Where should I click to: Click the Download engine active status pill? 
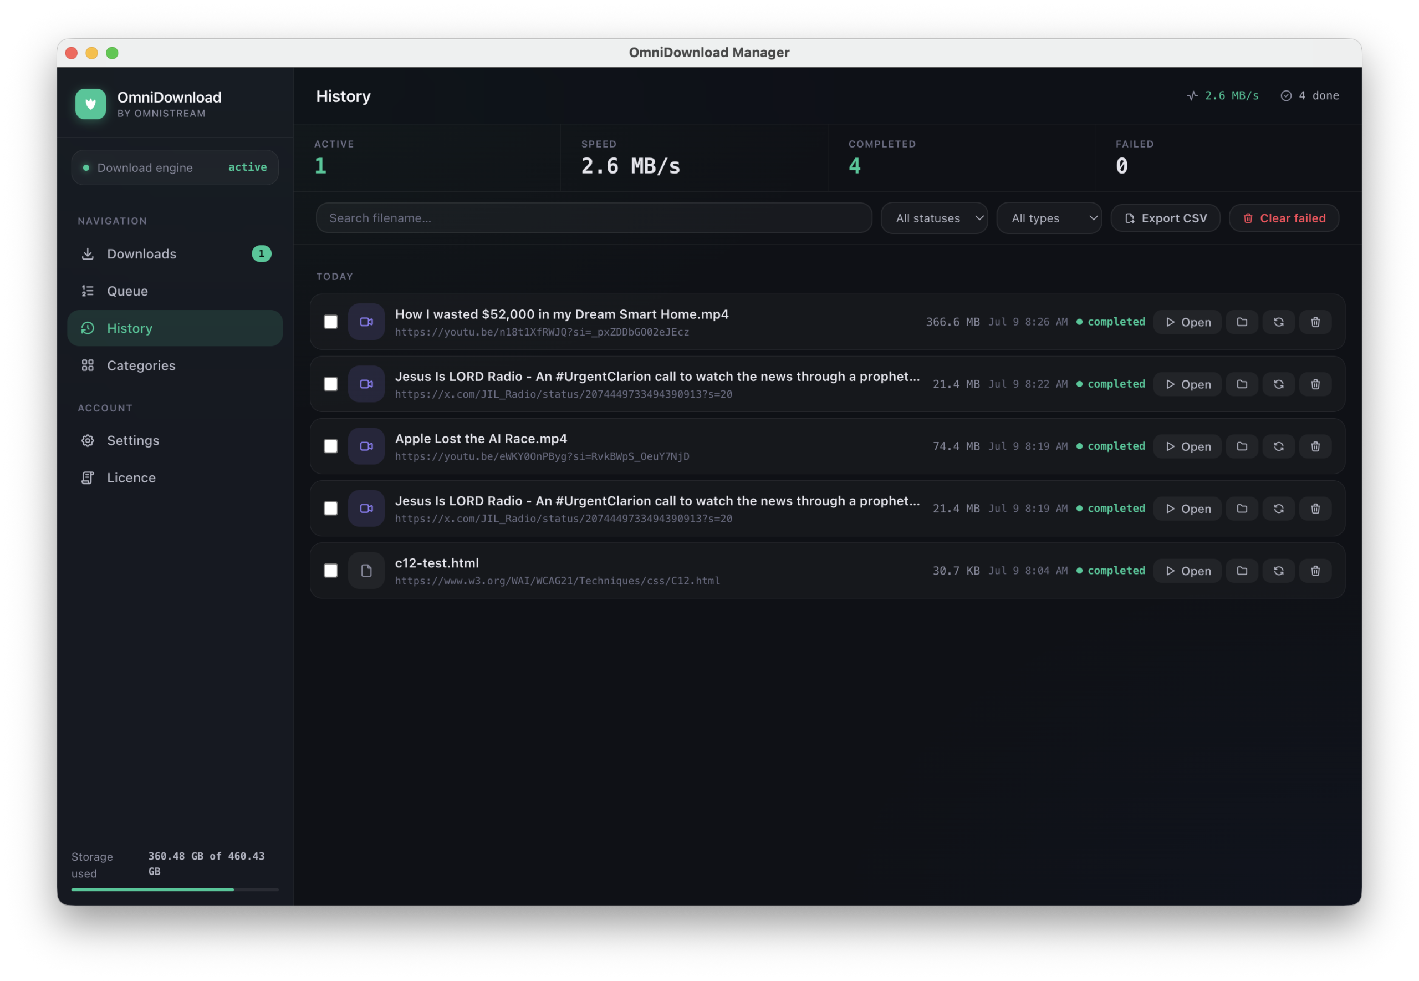tap(175, 167)
